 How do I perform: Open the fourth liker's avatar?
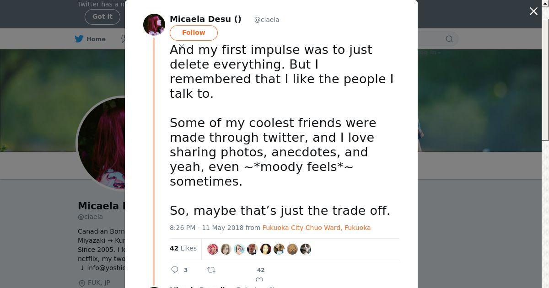click(x=253, y=249)
